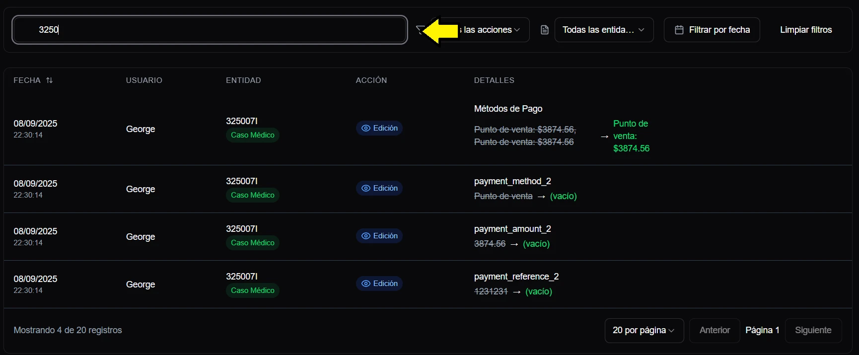Expand the Todas las entidades dropdown
Image resolution: width=859 pixels, height=355 pixels.
(x=604, y=30)
